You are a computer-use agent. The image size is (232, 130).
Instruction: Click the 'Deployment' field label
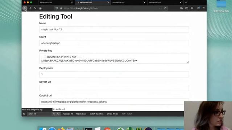click(x=46, y=68)
